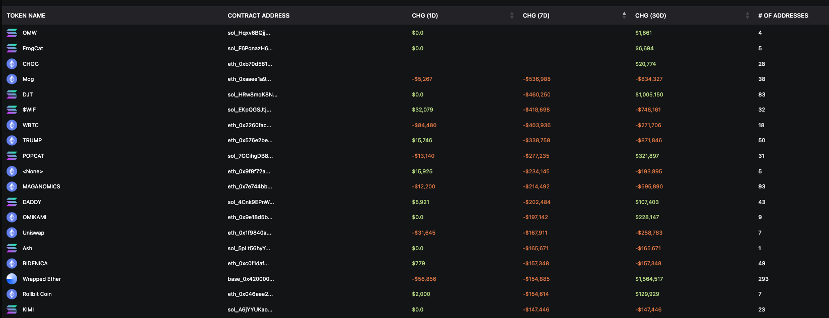Click the Solana icon next to KIMI

pyautogui.click(x=12, y=309)
